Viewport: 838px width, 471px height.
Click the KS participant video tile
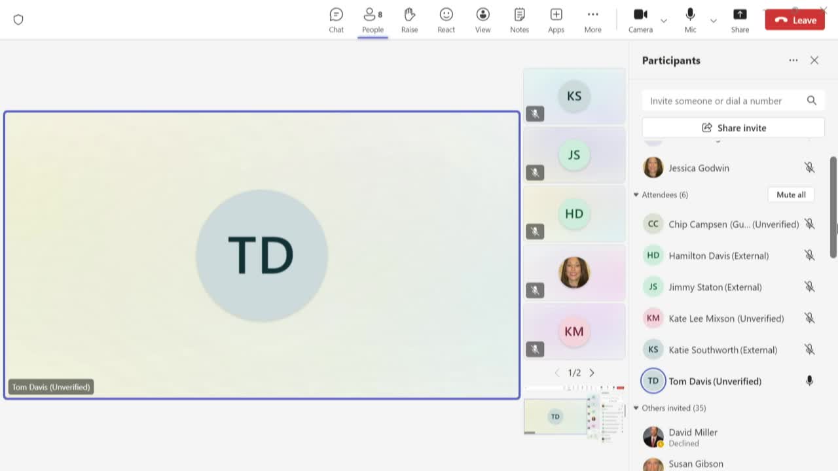pyautogui.click(x=574, y=96)
